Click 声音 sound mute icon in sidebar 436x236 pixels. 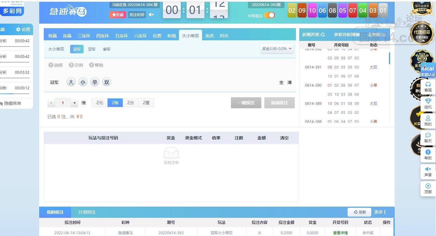click(x=428, y=171)
